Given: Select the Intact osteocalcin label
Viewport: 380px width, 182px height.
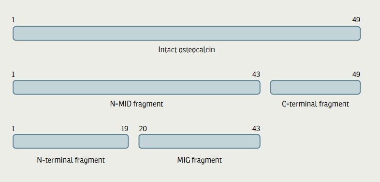Looking at the screenshot, I should pos(187,50).
